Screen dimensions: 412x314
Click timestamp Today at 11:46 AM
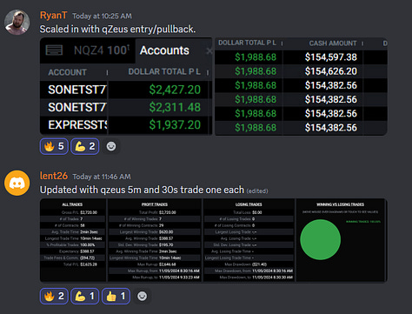102,177
